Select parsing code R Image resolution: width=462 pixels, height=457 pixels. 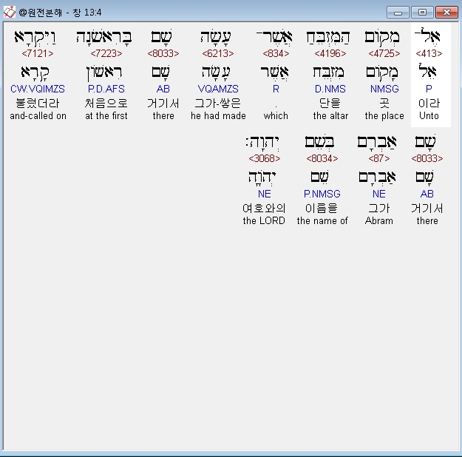pyautogui.click(x=276, y=89)
